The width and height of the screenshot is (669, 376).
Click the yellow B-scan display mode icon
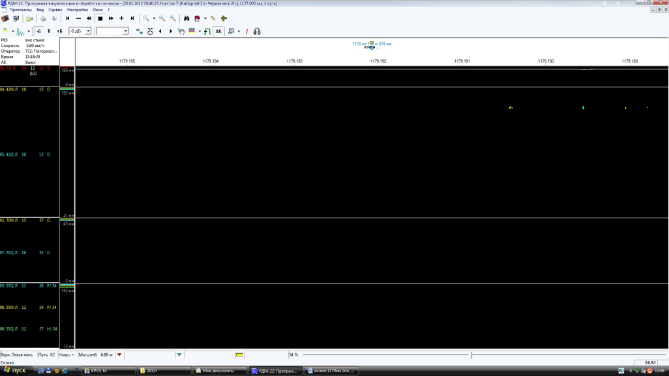5,31
